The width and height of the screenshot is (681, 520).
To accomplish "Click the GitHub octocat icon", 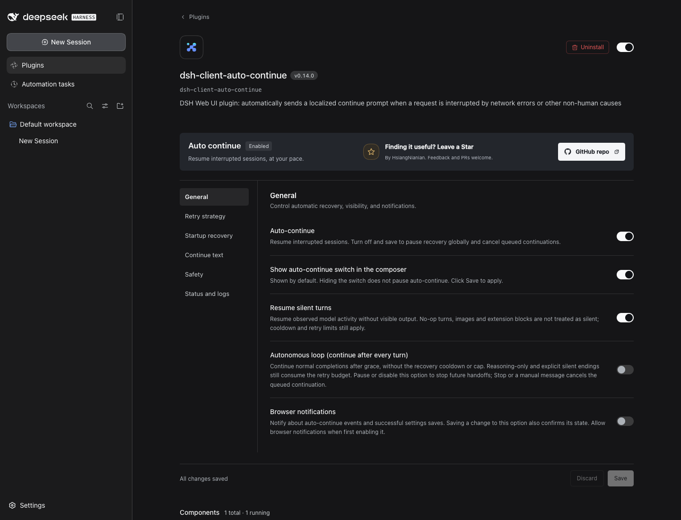I will pyautogui.click(x=568, y=152).
